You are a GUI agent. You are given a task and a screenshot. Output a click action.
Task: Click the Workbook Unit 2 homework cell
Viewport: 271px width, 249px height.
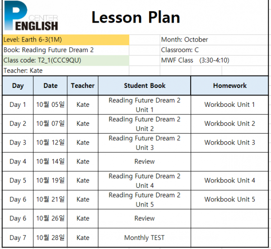coord(229,124)
